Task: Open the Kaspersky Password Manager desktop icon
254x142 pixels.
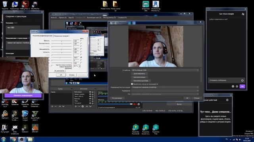Action: coord(136,129)
